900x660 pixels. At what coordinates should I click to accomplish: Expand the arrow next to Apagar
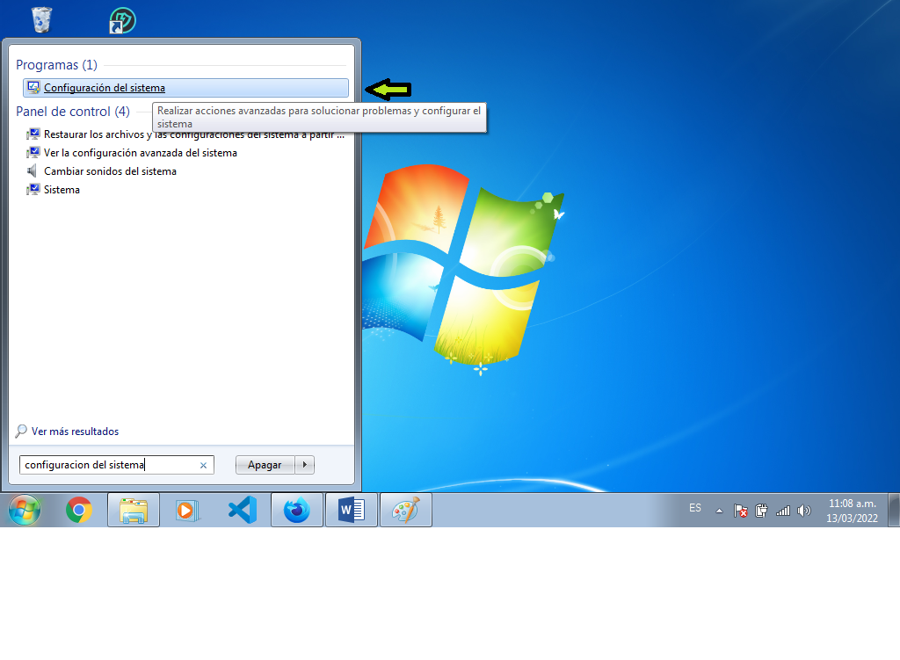pos(305,465)
